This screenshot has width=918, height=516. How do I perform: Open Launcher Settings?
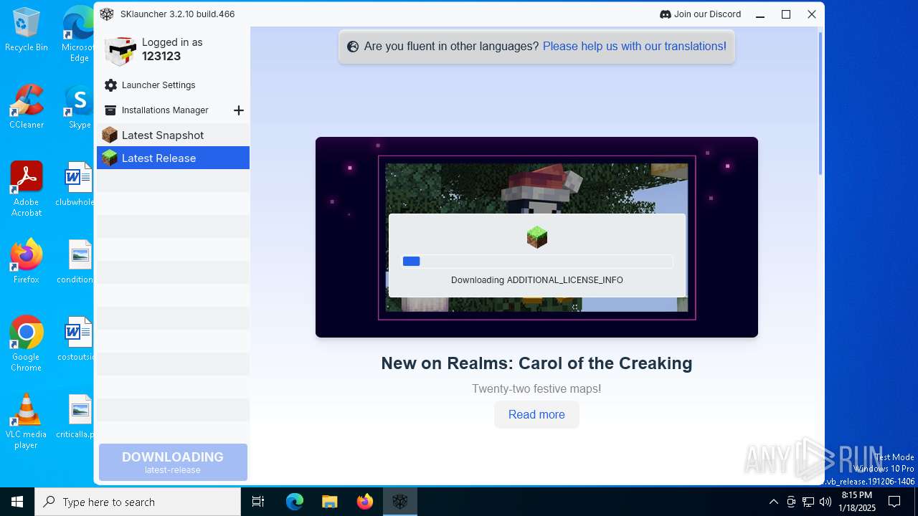[158, 85]
